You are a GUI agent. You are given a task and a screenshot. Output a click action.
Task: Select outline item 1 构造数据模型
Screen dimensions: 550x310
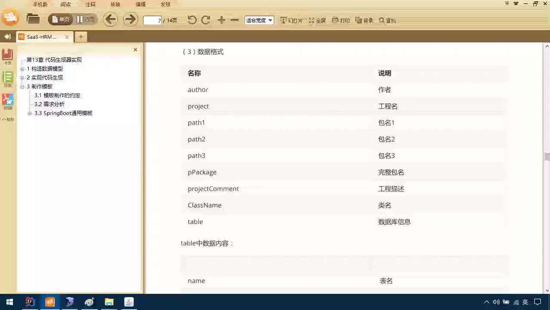45,69
